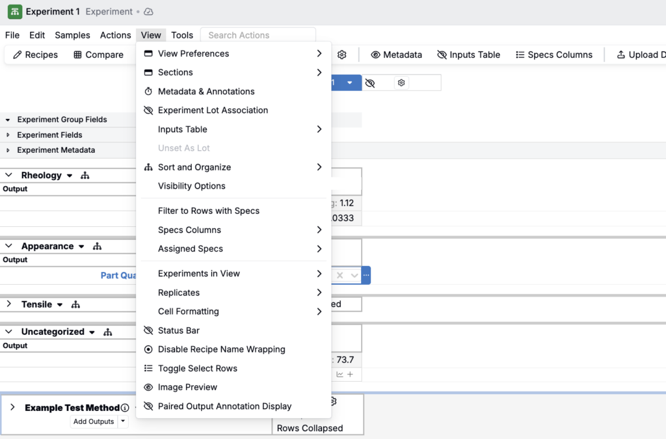
Task: Click the gear settings icon in toolbar
Action: (342, 55)
